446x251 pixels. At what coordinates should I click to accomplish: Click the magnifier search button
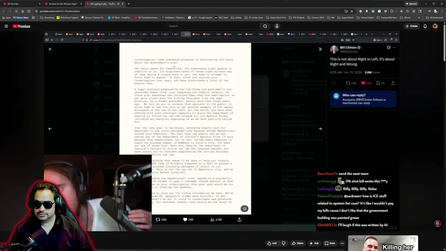coord(265,26)
